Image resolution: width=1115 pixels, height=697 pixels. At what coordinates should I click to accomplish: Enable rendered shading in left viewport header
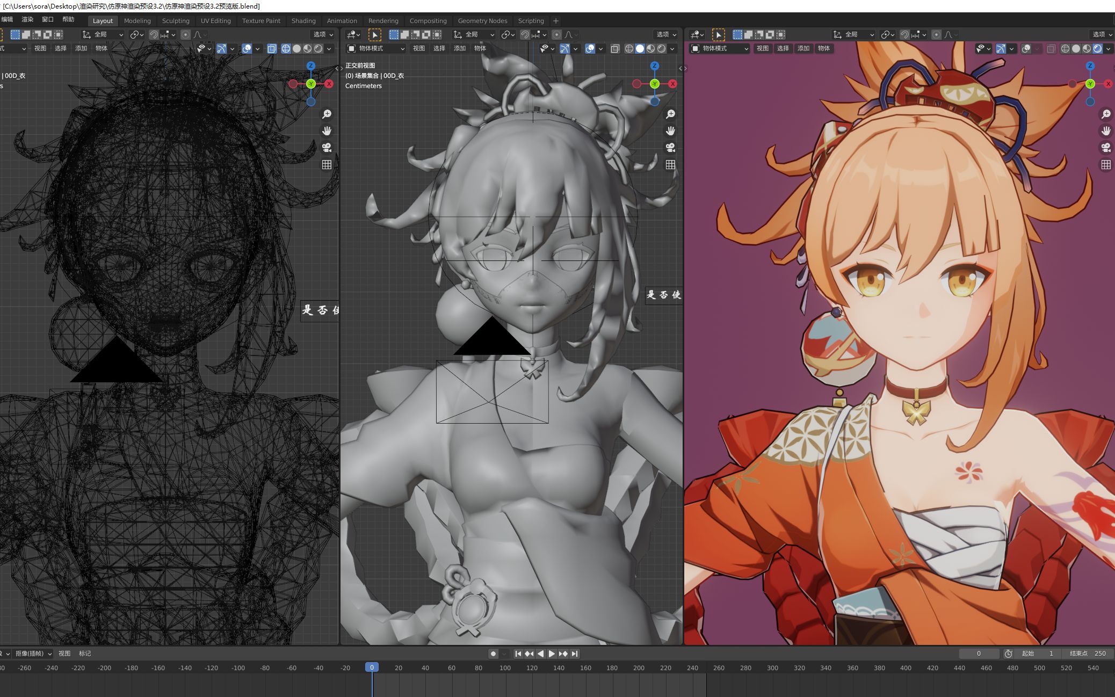pos(318,49)
